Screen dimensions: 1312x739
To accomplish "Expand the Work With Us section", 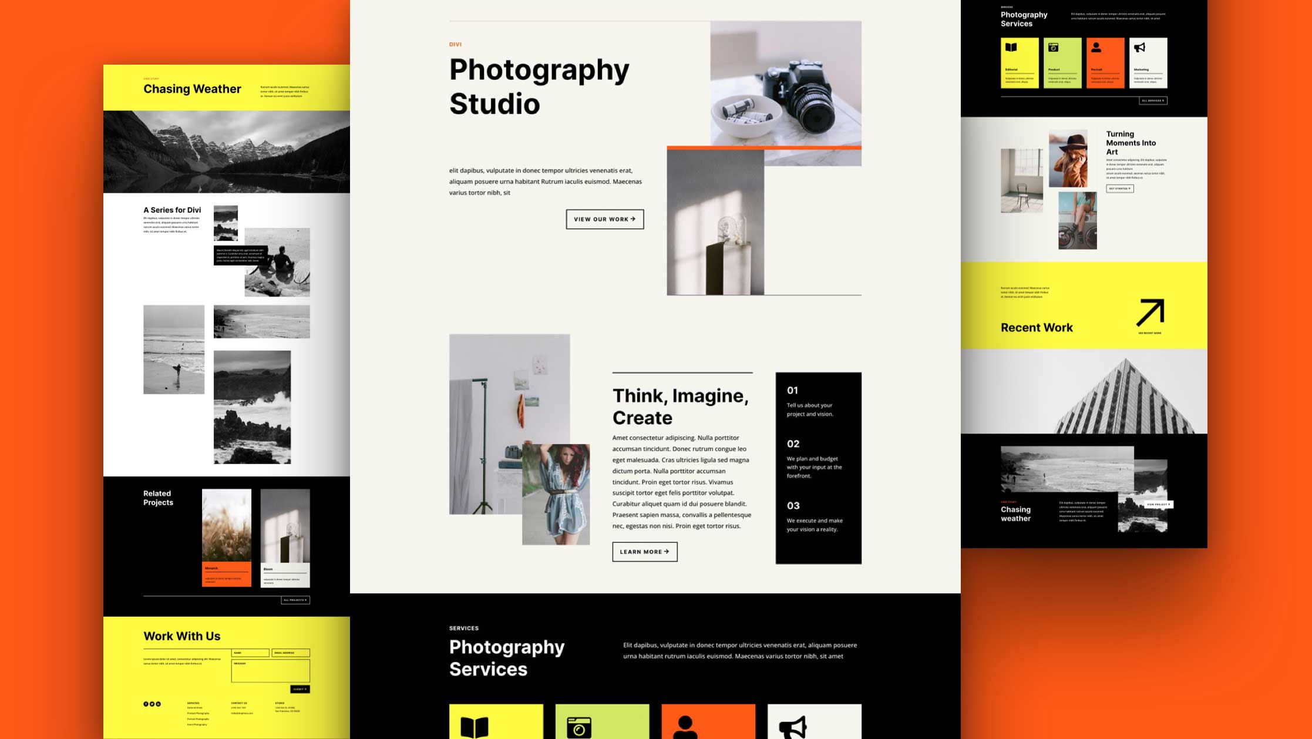I will coord(182,636).
